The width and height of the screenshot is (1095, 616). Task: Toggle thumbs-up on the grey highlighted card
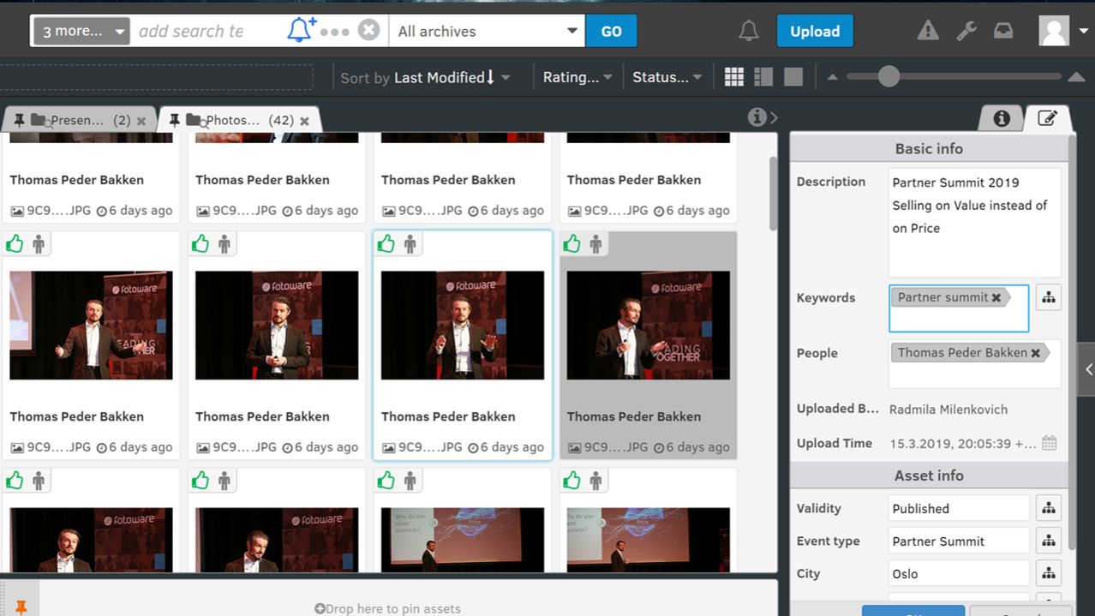pyautogui.click(x=572, y=244)
